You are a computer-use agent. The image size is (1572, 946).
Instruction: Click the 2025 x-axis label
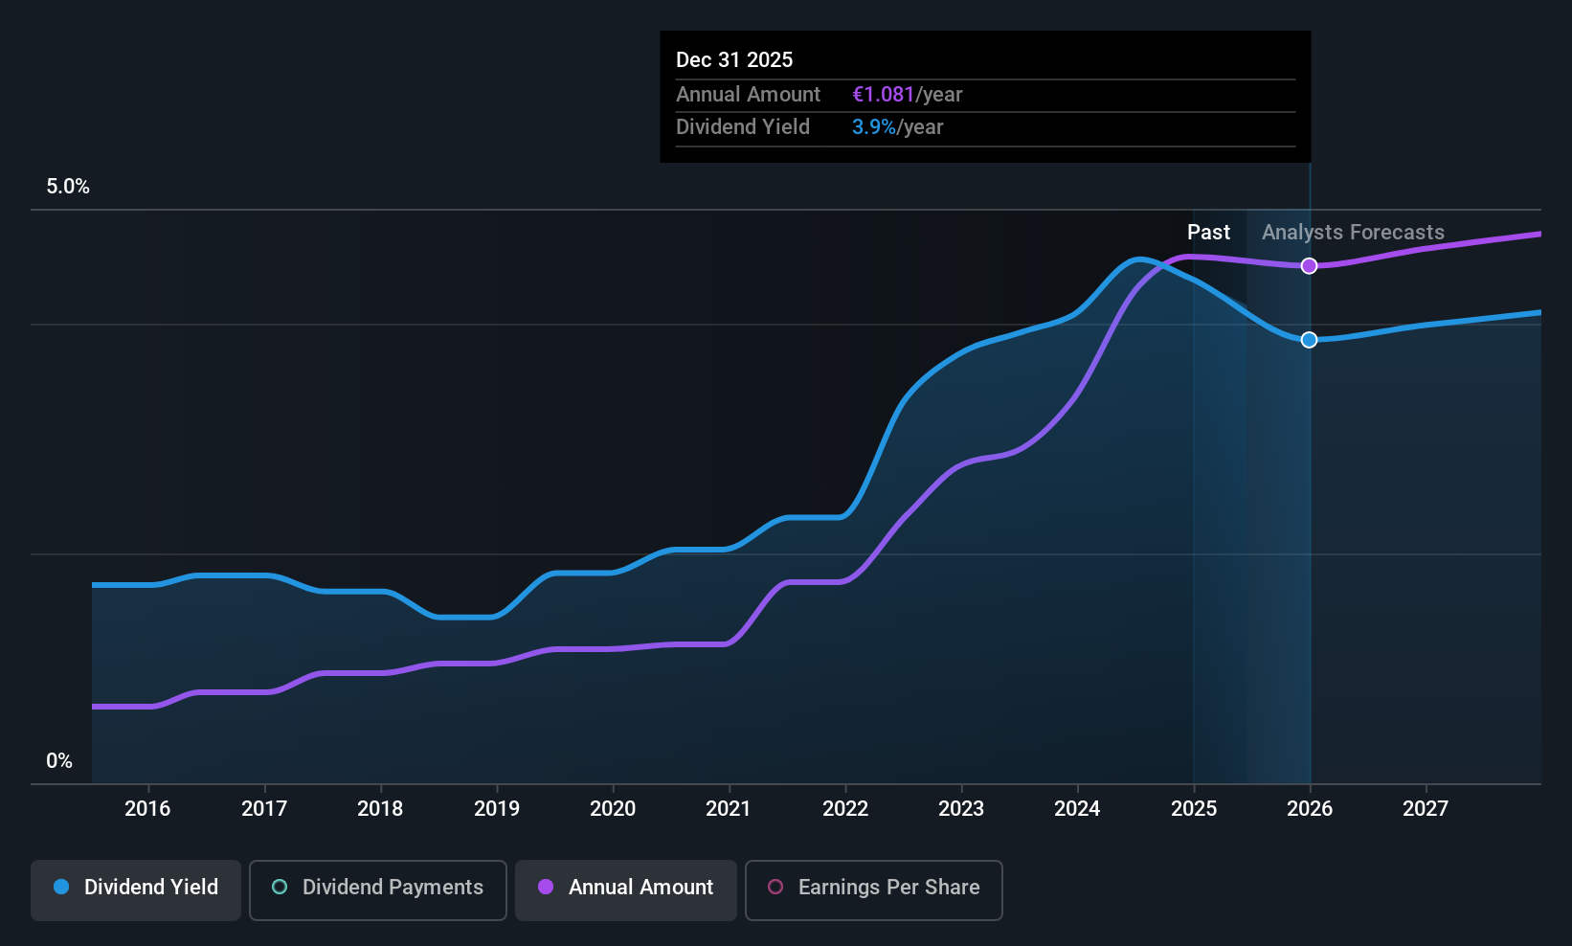pyautogui.click(x=1194, y=809)
